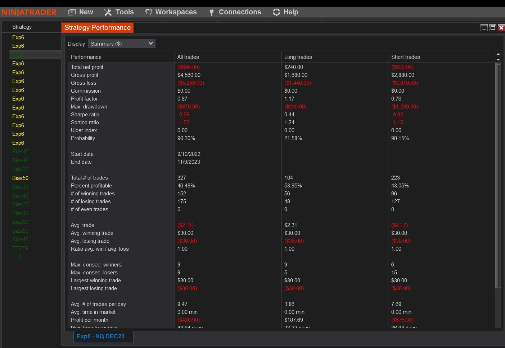Click the Long trades column header
The height and width of the screenshot is (348, 505).
(298, 57)
